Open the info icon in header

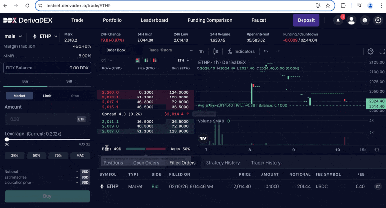point(365,20)
